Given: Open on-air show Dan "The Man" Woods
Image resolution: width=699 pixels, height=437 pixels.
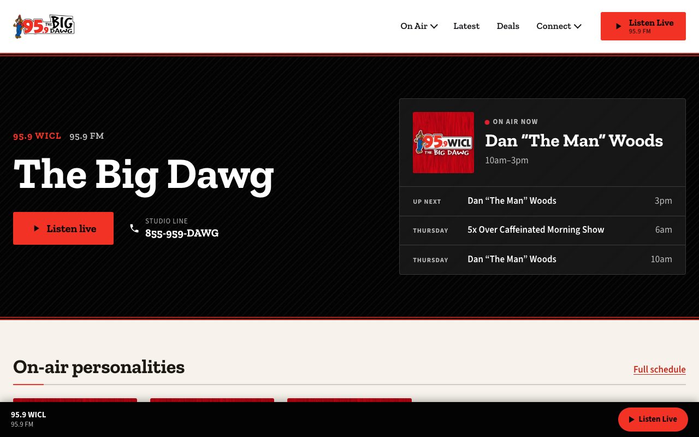Looking at the screenshot, I should click(x=574, y=140).
